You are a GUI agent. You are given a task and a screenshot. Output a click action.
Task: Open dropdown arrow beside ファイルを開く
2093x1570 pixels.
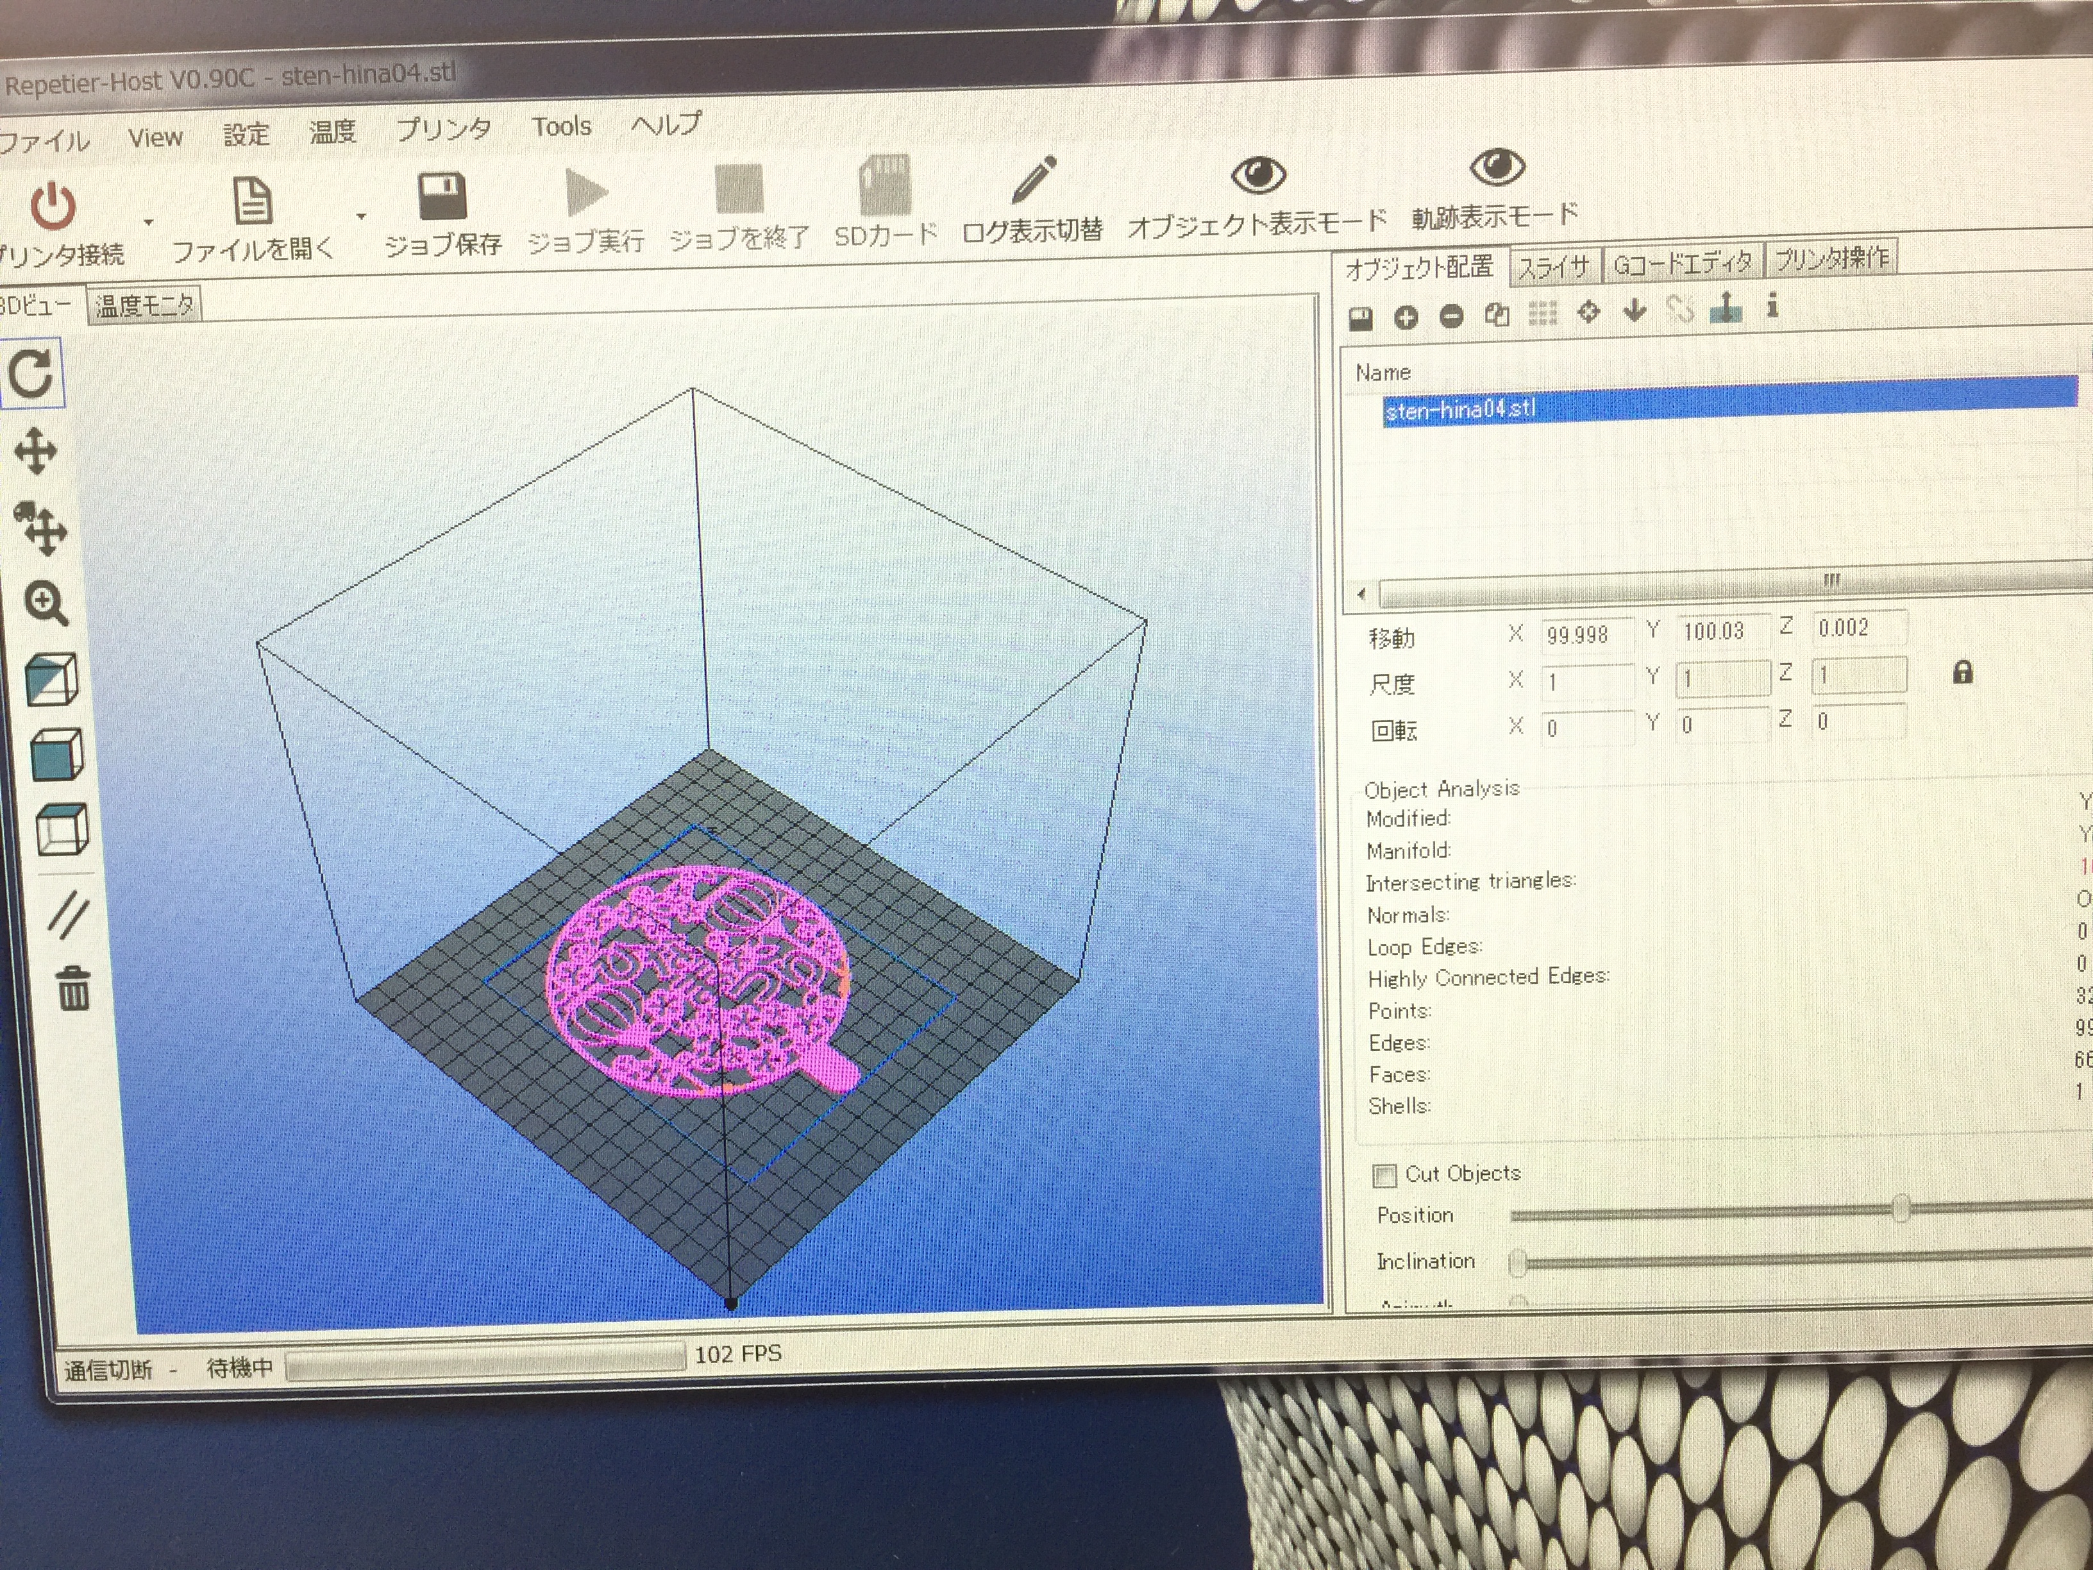(360, 217)
